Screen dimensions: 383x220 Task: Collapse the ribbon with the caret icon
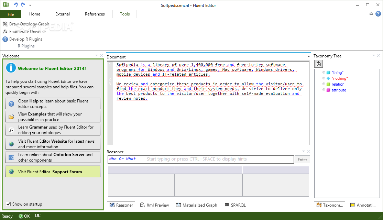point(371,14)
